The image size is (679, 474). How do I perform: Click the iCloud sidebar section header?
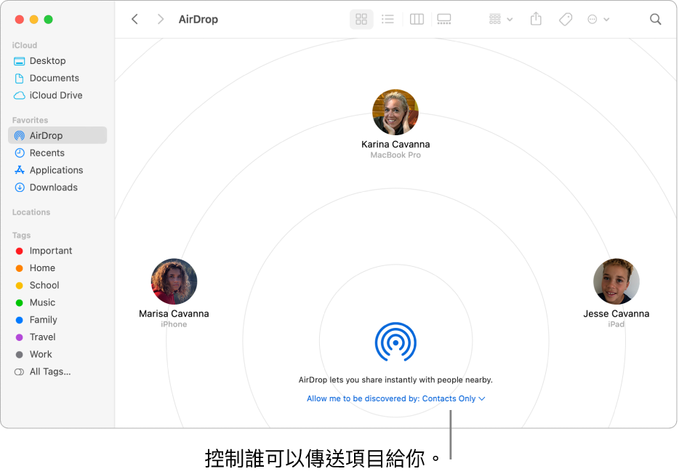(x=25, y=45)
